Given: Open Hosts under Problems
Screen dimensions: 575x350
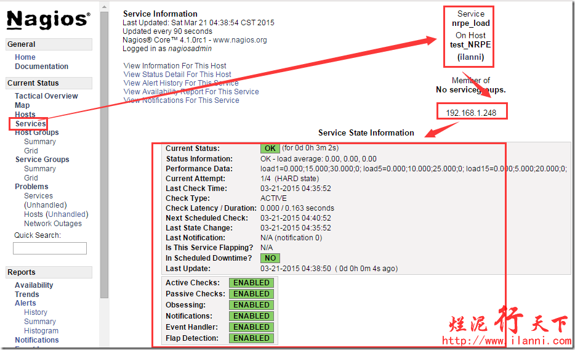Looking at the screenshot, I should click(x=33, y=214).
